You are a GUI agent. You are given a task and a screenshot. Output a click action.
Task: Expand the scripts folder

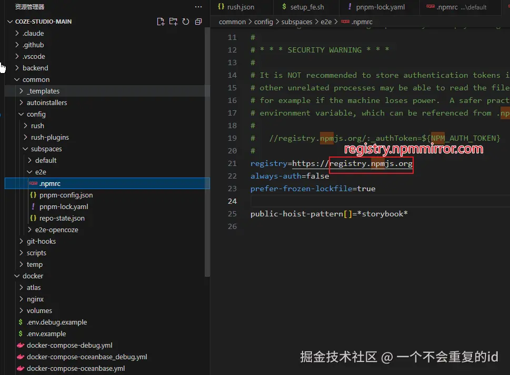coord(21,253)
